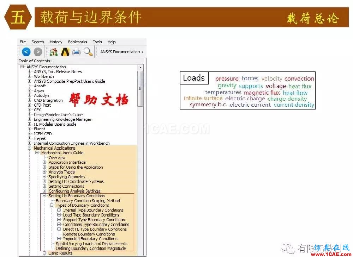Collapse the Mechanical User's Guide node
This screenshot has width=353, height=257.
37,153
